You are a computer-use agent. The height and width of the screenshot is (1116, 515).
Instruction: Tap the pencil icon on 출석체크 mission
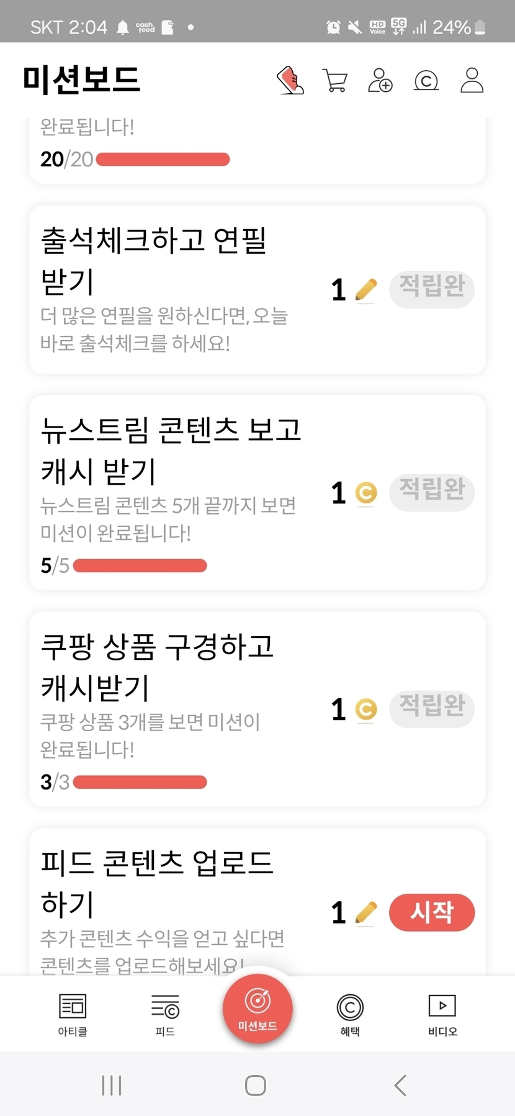(366, 290)
